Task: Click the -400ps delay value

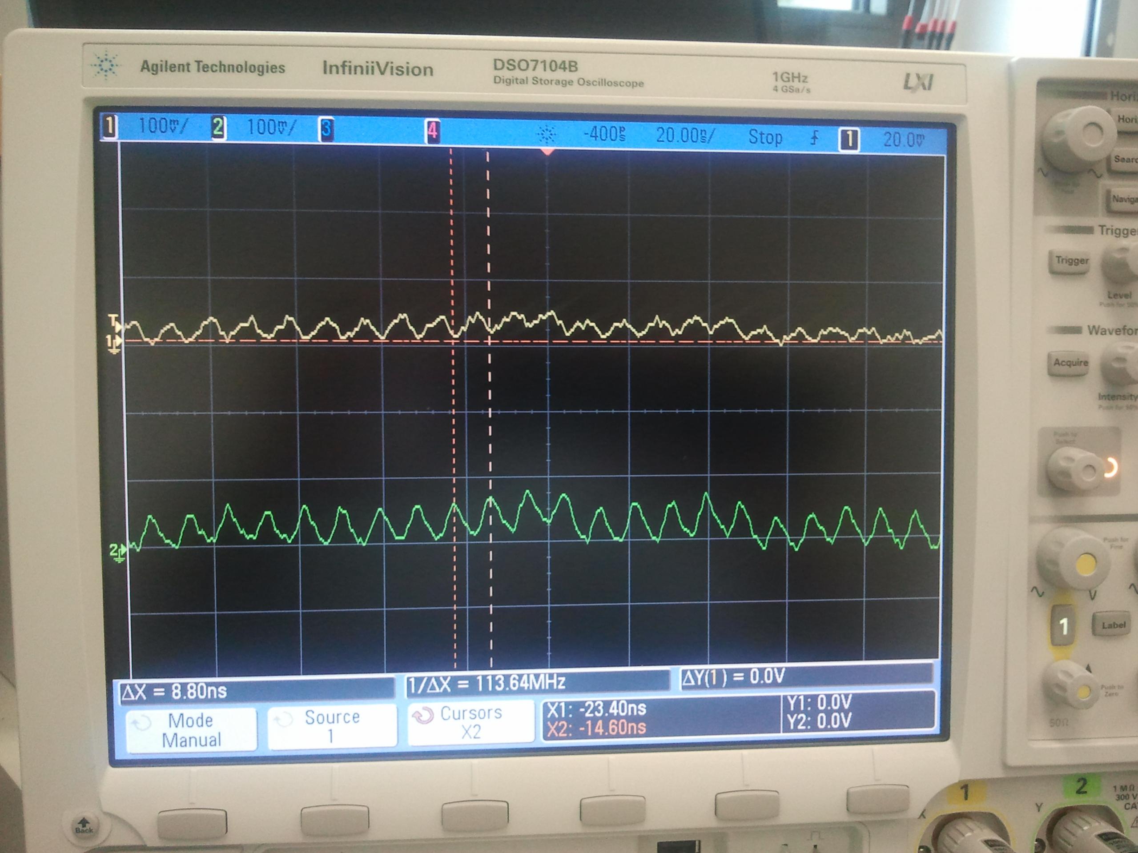Action: point(604,135)
